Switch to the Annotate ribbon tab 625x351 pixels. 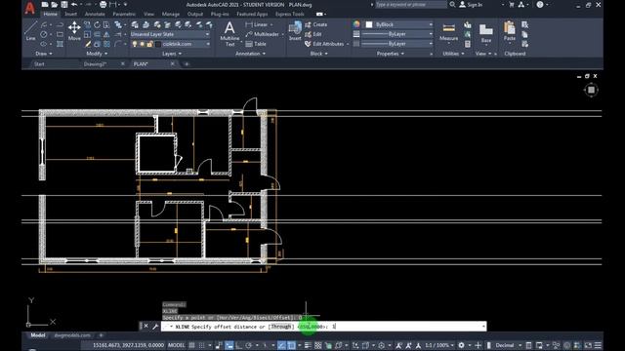click(x=95, y=14)
